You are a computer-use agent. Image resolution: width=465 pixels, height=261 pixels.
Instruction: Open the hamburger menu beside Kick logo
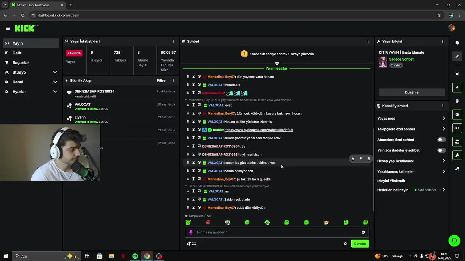click(x=8, y=28)
